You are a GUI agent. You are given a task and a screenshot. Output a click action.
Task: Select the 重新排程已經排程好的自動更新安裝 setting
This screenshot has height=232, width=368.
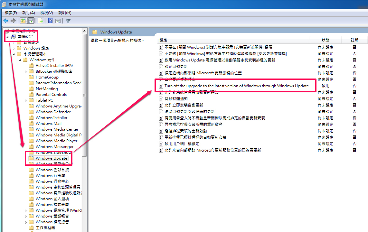click(x=195, y=137)
